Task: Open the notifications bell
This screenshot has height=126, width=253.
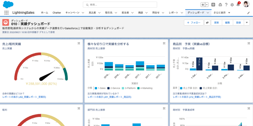Action: (x=238, y=5)
